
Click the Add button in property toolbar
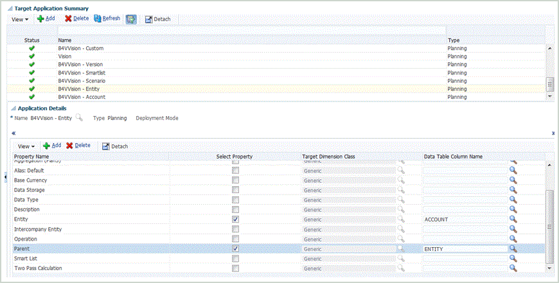coord(51,146)
